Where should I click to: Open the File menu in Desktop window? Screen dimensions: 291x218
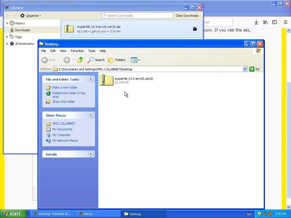pyautogui.click(x=43, y=51)
